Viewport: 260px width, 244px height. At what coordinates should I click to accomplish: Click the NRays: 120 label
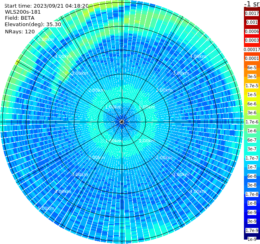click(x=20, y=31)
